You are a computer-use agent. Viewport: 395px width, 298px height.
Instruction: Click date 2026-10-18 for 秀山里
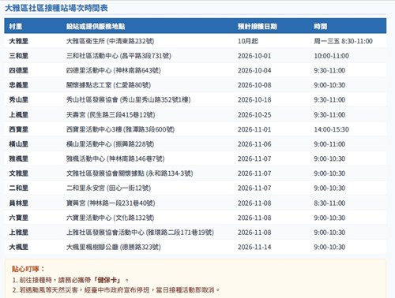click(x=254, y=100)
